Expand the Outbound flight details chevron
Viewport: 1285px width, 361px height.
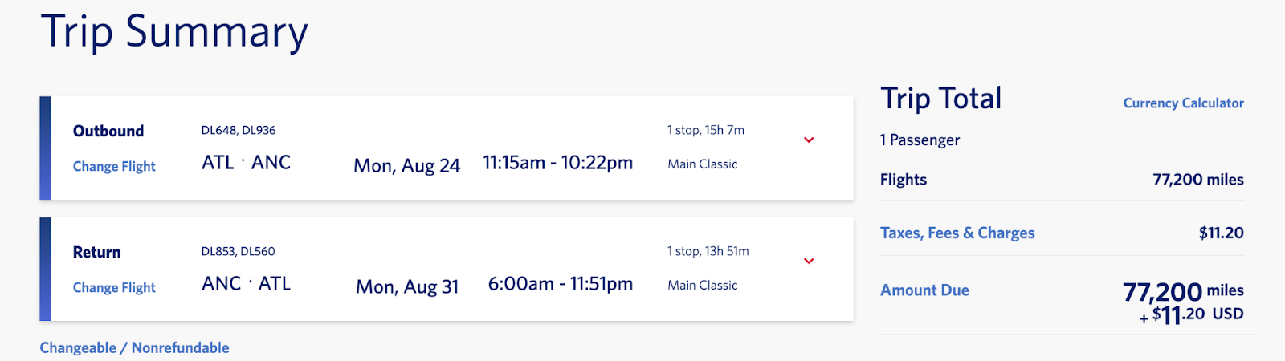809,140
